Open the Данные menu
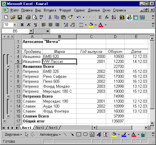 coord(94,10)
